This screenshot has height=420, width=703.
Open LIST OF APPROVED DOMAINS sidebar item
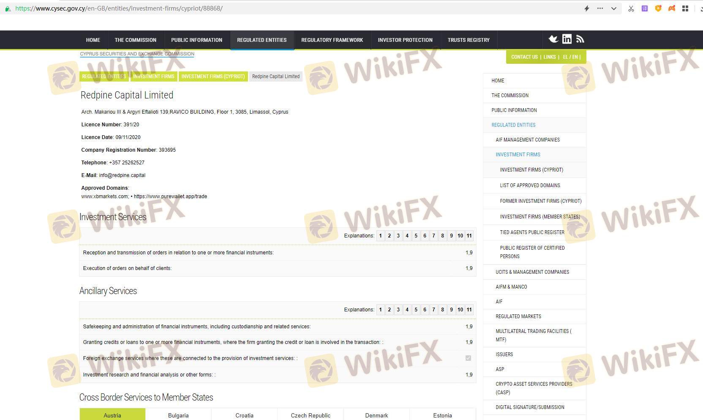point(534,185)
